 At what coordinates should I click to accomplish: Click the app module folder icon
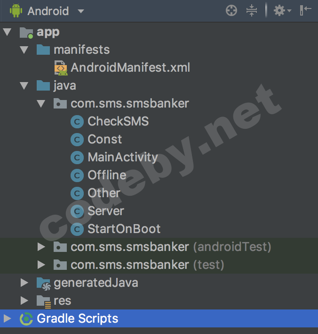click(26, 33)
